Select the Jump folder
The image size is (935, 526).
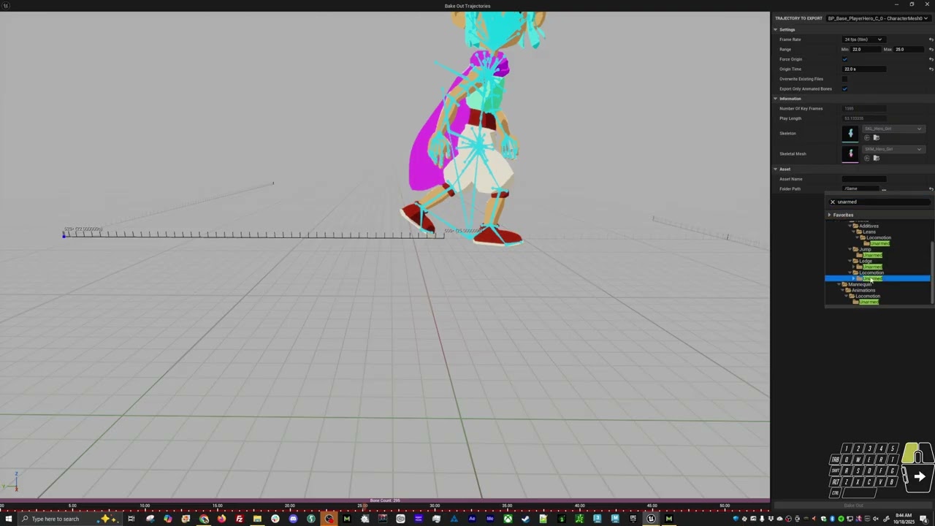click(x=865, y=249)
